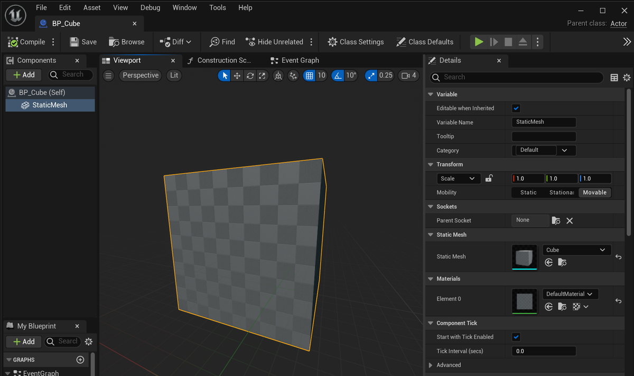Click the Compile blueprint button
634x376 pixels.
26,42
